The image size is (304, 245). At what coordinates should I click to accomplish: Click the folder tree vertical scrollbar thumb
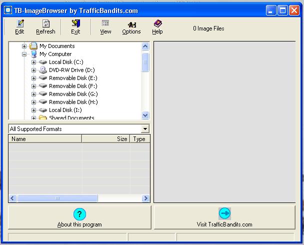click(145, 62)
